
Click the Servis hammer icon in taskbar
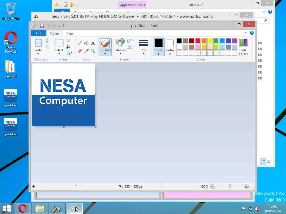pos(57,208)
